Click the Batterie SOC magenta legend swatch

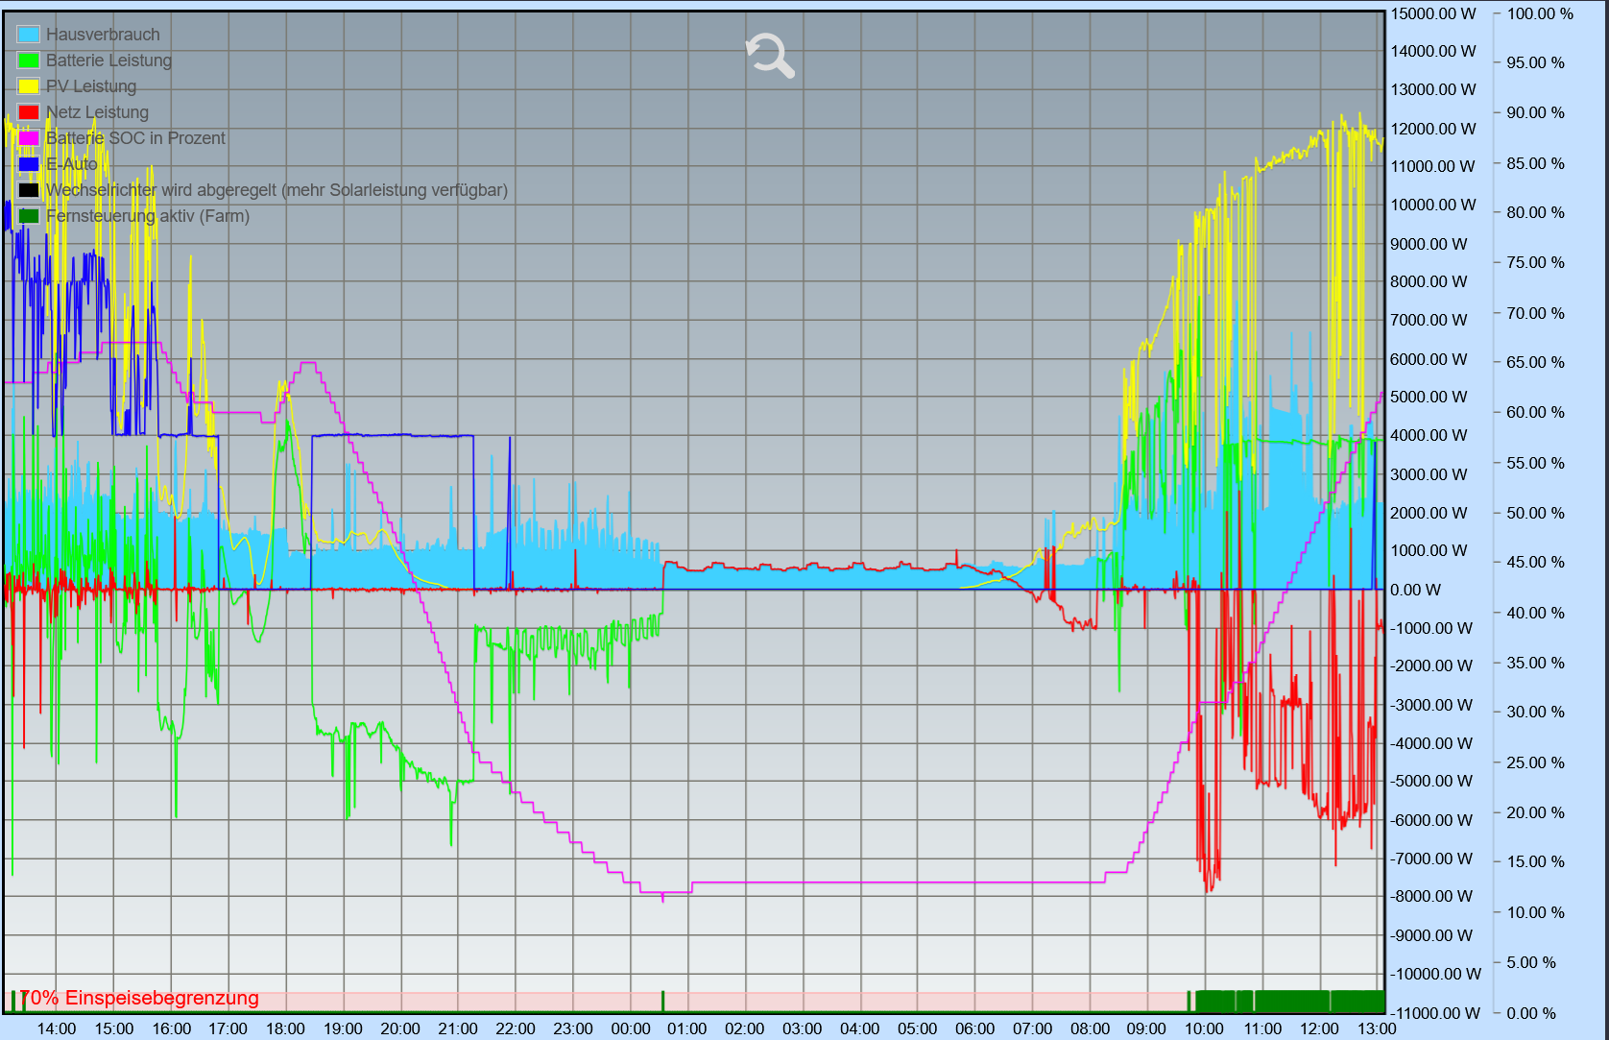pos(29,138)
